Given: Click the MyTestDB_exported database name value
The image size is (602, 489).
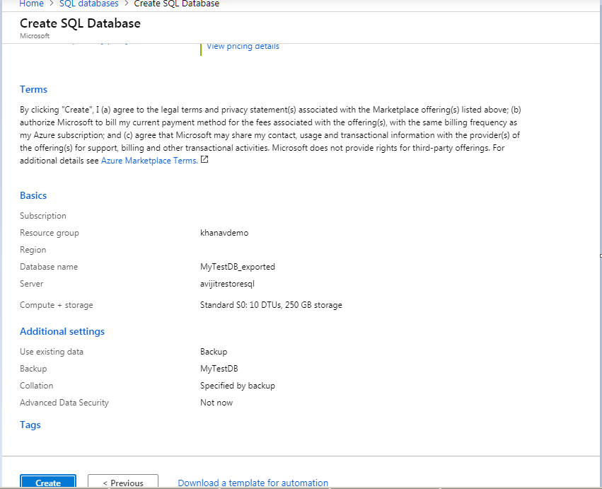Looking at the screenshot, I should pos(238,267).
